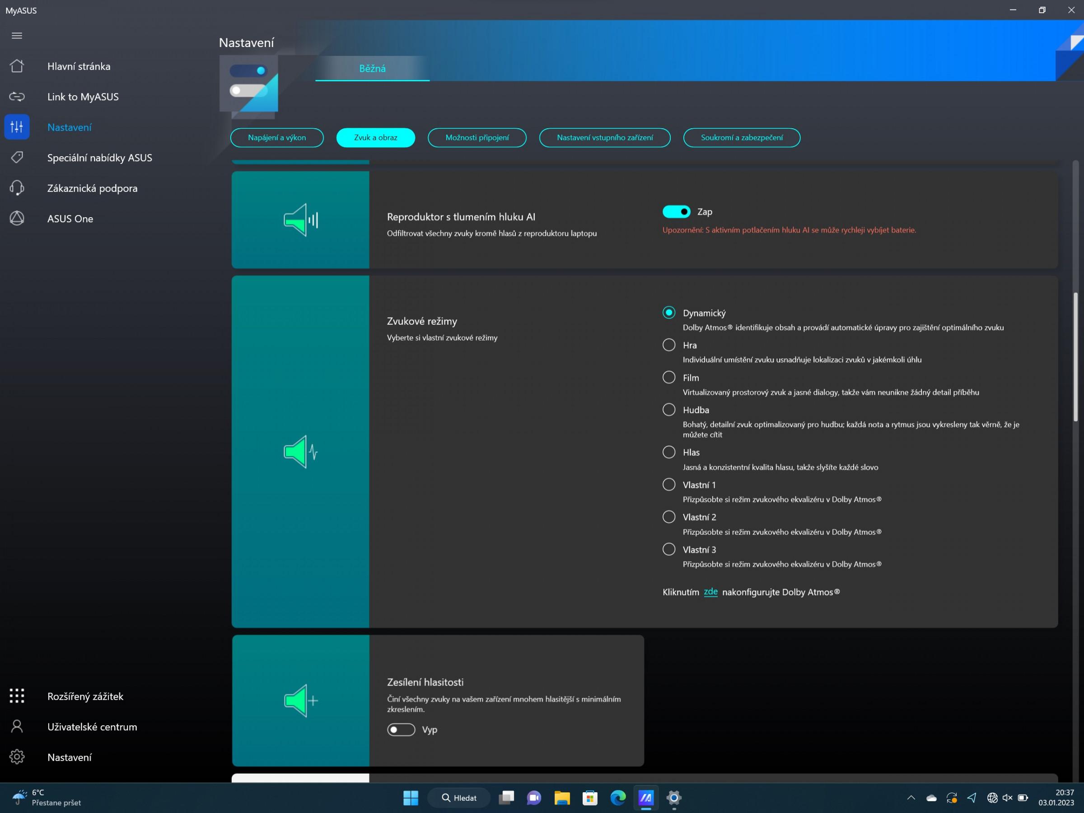
Task: Click the vertical scrollbar thumb
Action: tap(1076, 356)
